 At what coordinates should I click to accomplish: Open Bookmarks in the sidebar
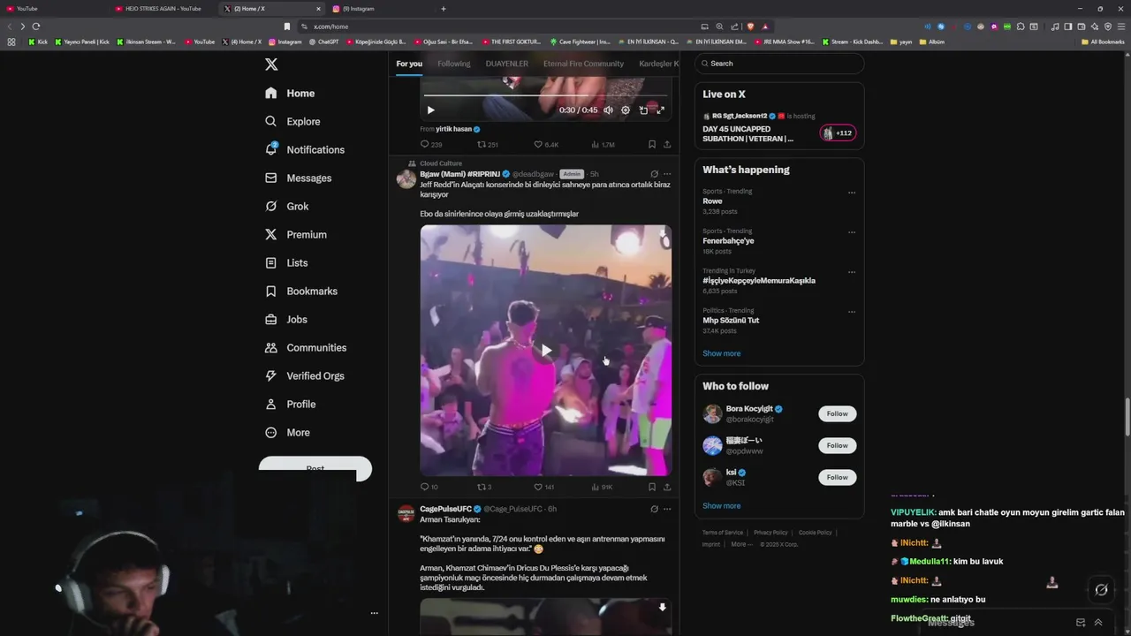pos(300,291)
